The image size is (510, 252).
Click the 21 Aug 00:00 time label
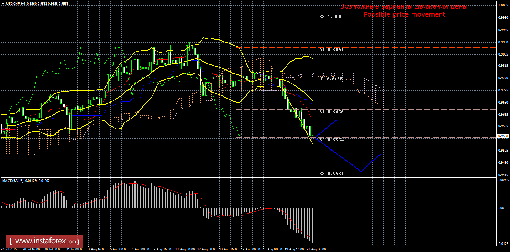tap(316, 249)
